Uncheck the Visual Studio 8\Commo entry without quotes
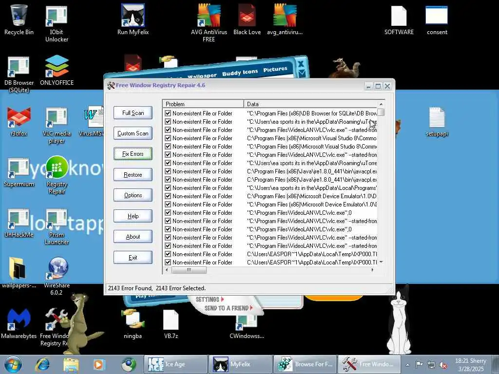This screenshot has width=499, height=374. [168, 138]
